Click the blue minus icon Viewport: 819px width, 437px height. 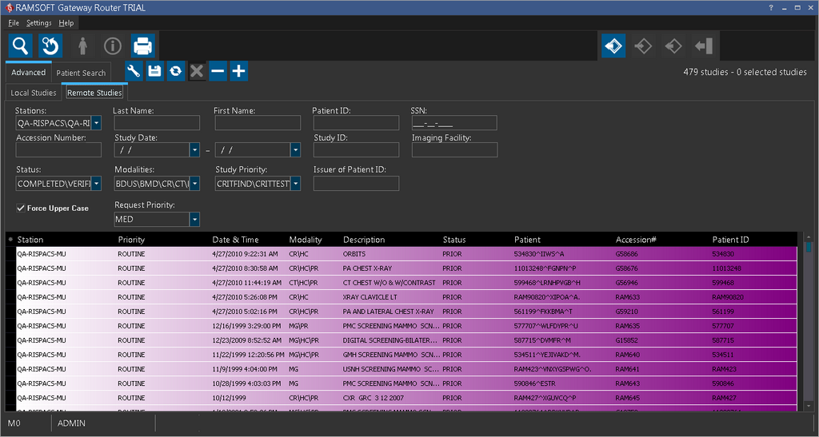tap(218, 71)
